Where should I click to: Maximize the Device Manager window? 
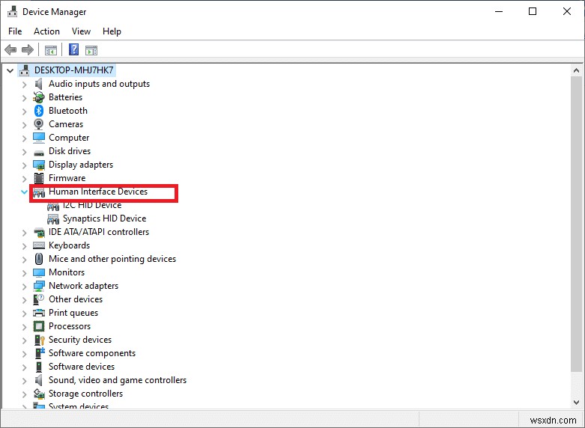tap(533, 11)
